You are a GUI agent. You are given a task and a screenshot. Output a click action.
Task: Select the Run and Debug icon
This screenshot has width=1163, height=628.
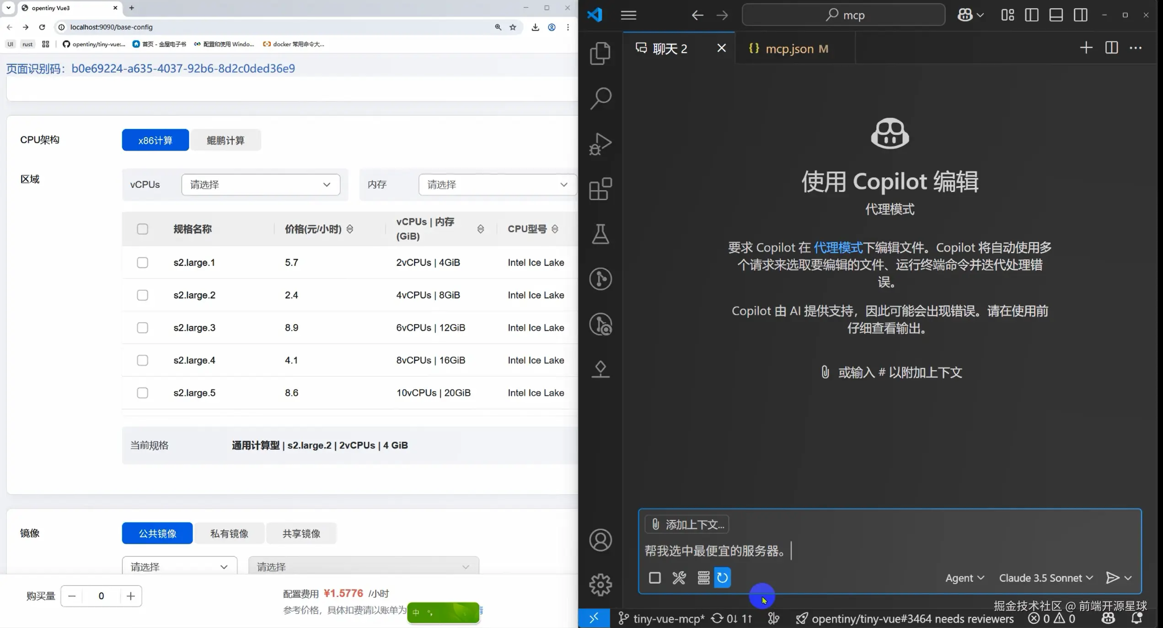[x=600, y=143]
